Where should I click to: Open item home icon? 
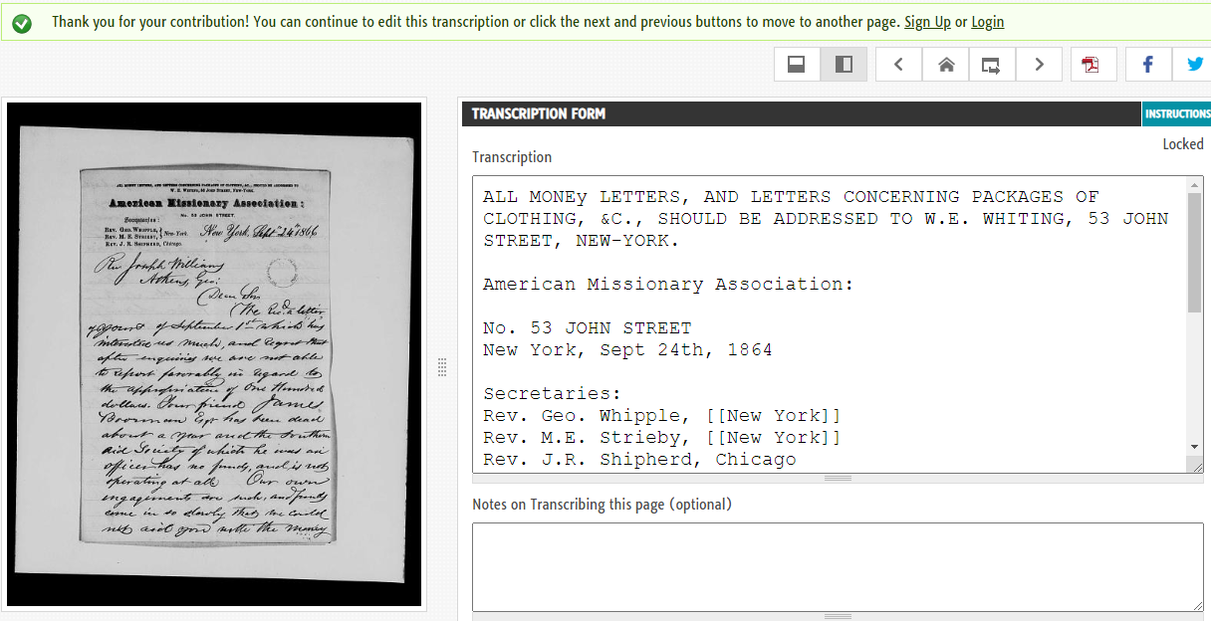tap(946, 65)
